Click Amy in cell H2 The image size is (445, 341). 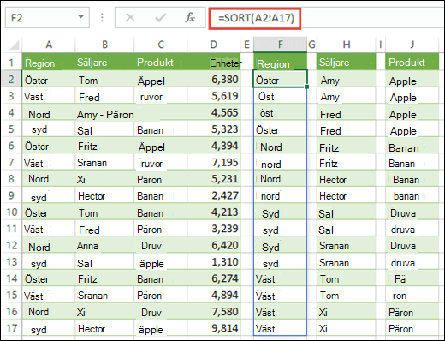point(330,81)
